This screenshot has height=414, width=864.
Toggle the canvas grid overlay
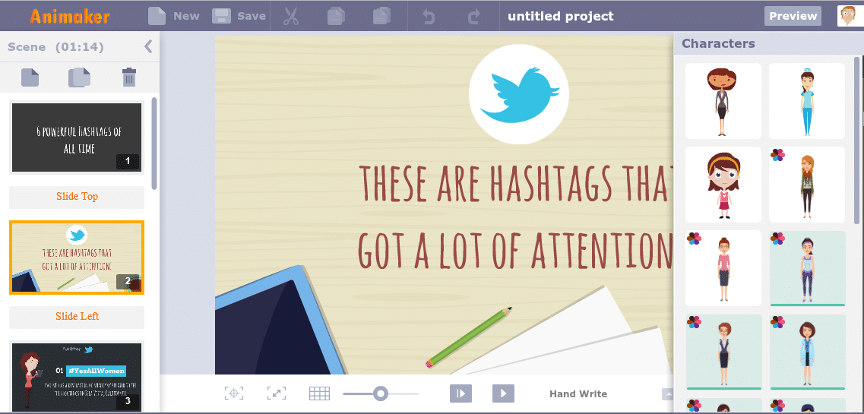(319, 393)
